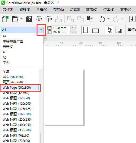Open the 对象(J) menu
Screen dimensions: 136x143
tap(75, 10)
